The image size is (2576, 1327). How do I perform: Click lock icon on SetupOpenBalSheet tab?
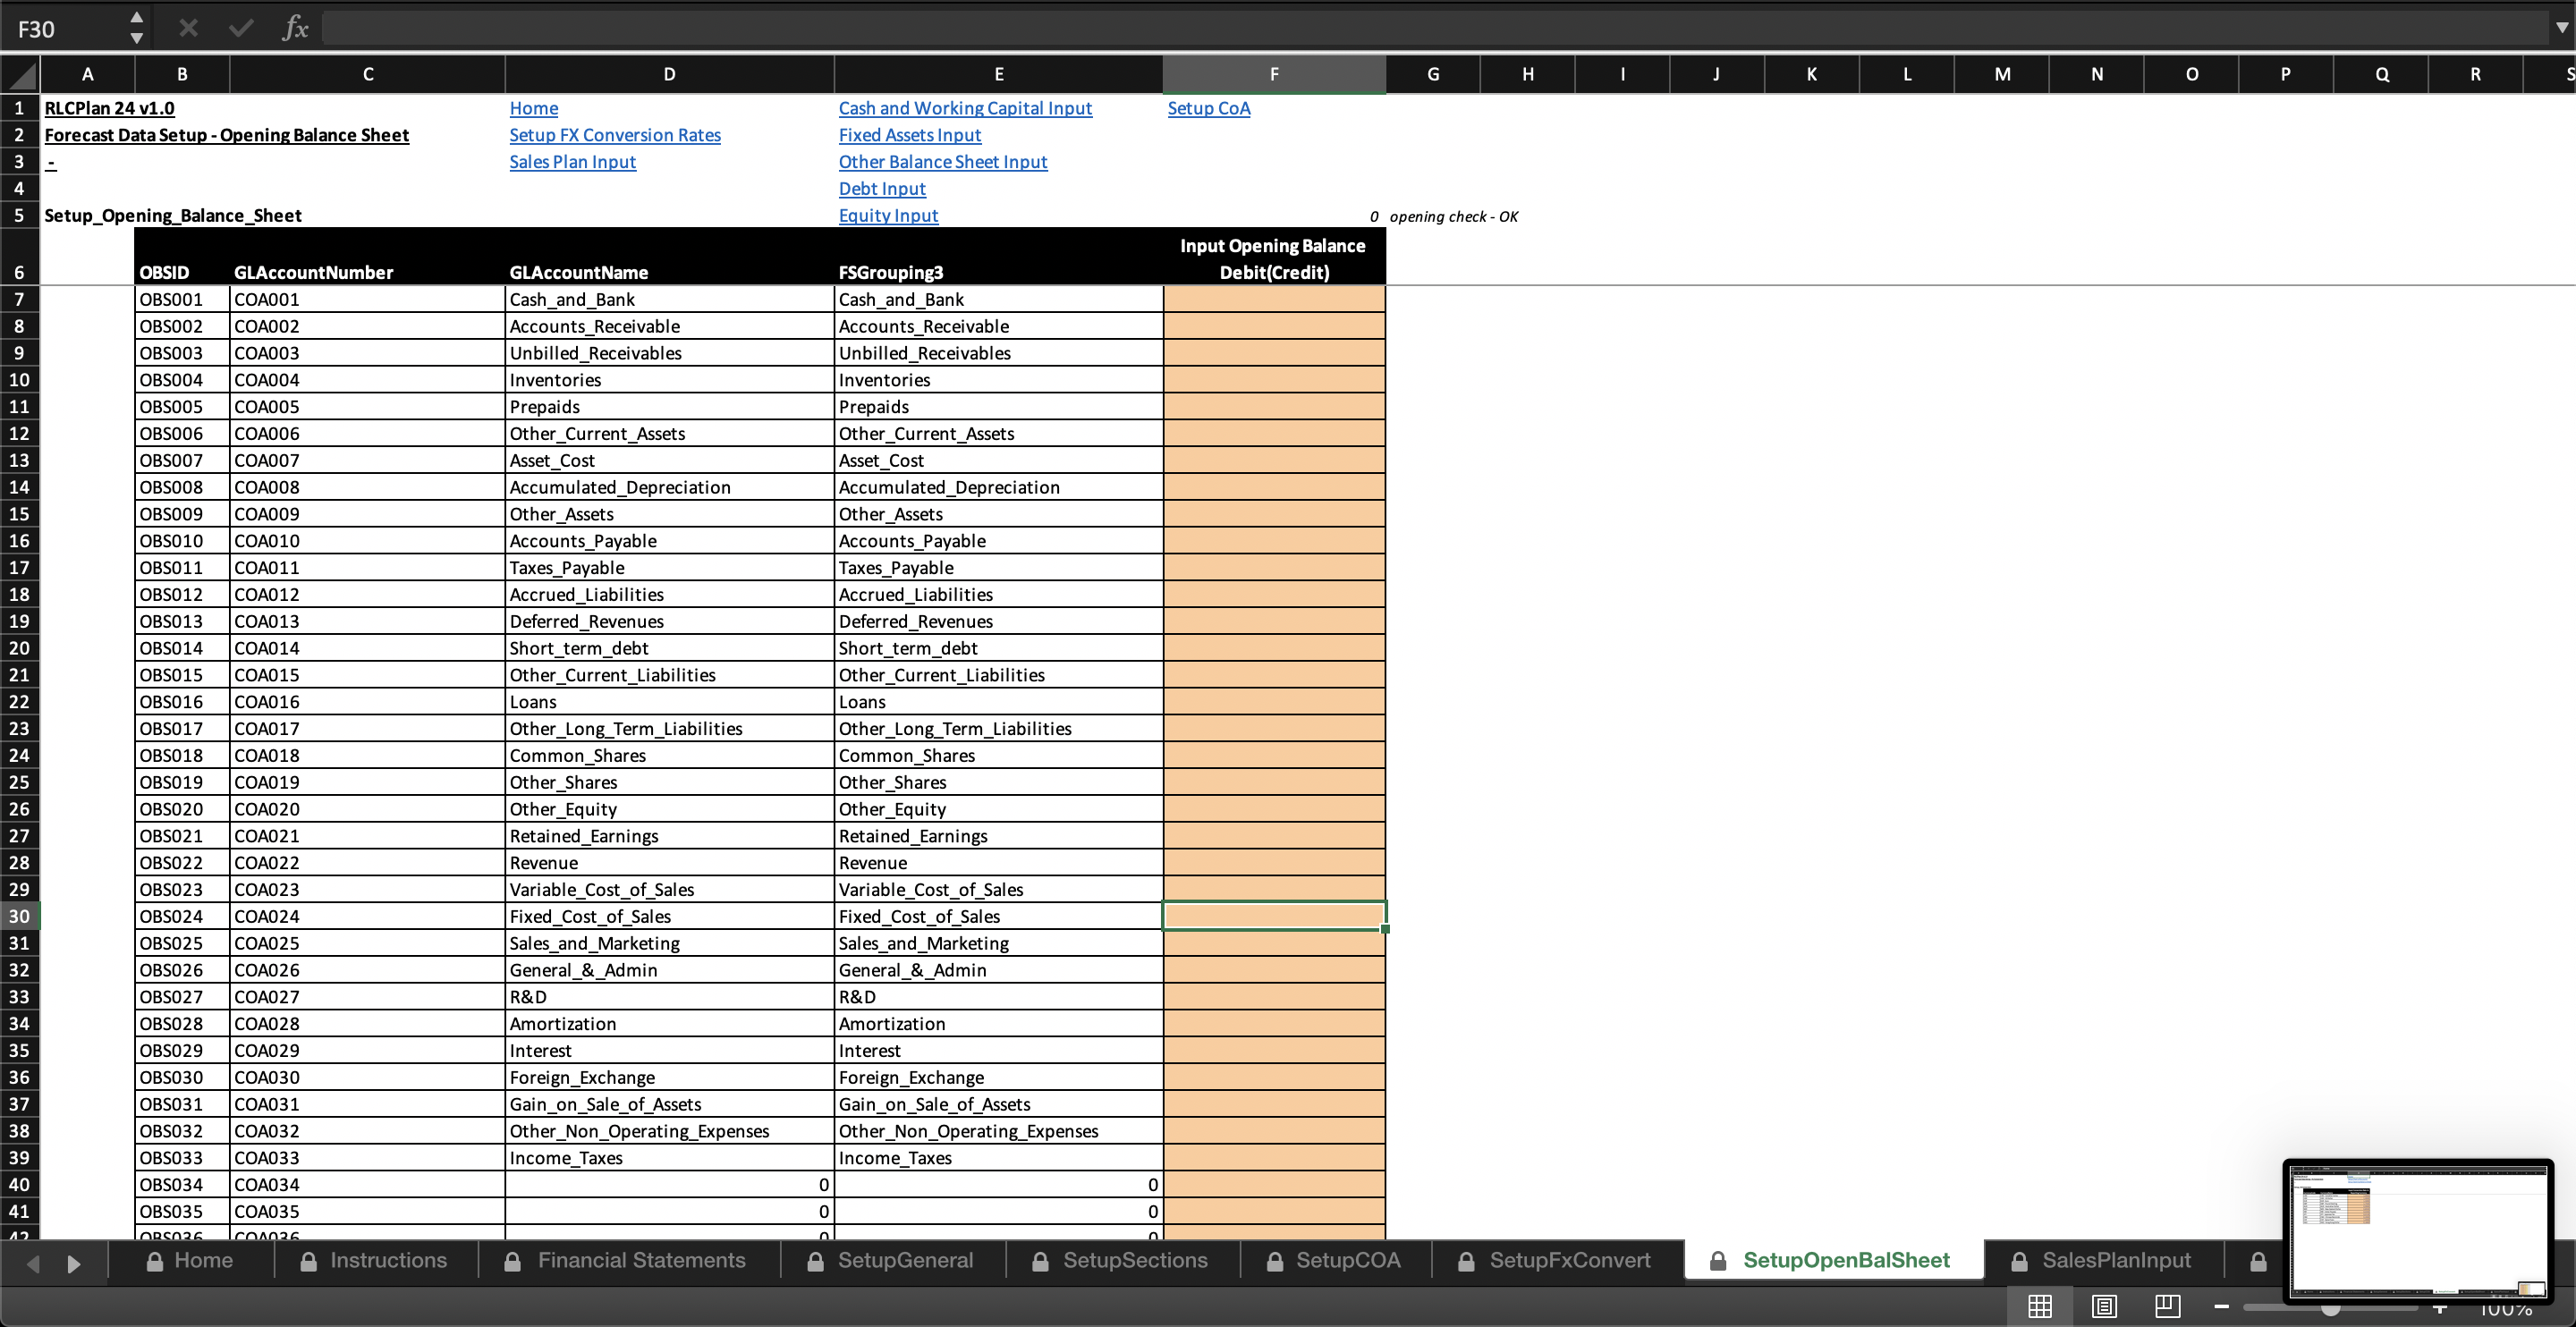pos(1717,1261)
